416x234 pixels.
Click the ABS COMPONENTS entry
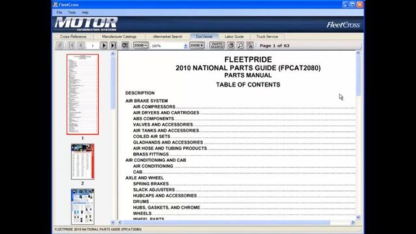click(x=153, y=118)
